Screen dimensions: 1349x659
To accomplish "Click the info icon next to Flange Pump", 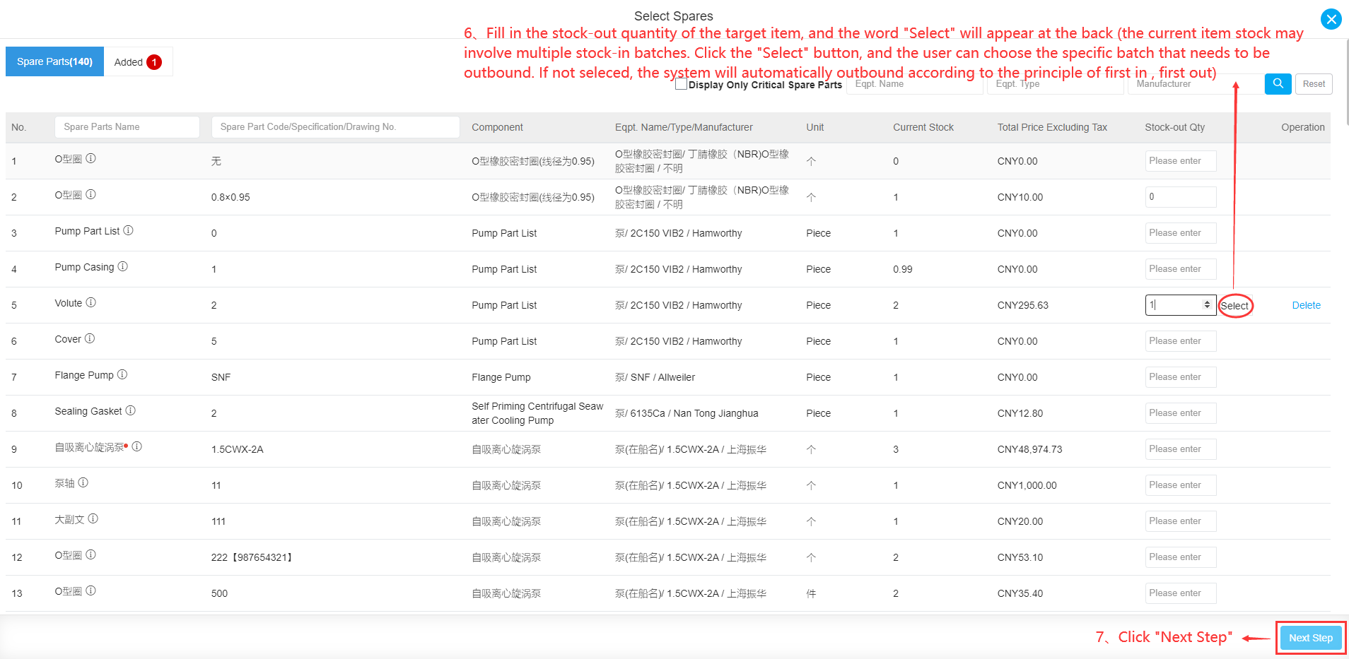I will 122,374.
